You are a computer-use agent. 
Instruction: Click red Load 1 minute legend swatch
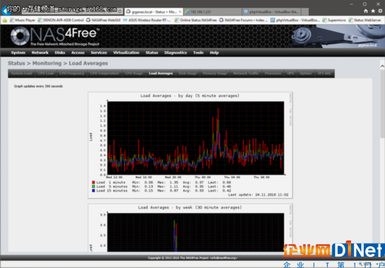tap(93, 182)
